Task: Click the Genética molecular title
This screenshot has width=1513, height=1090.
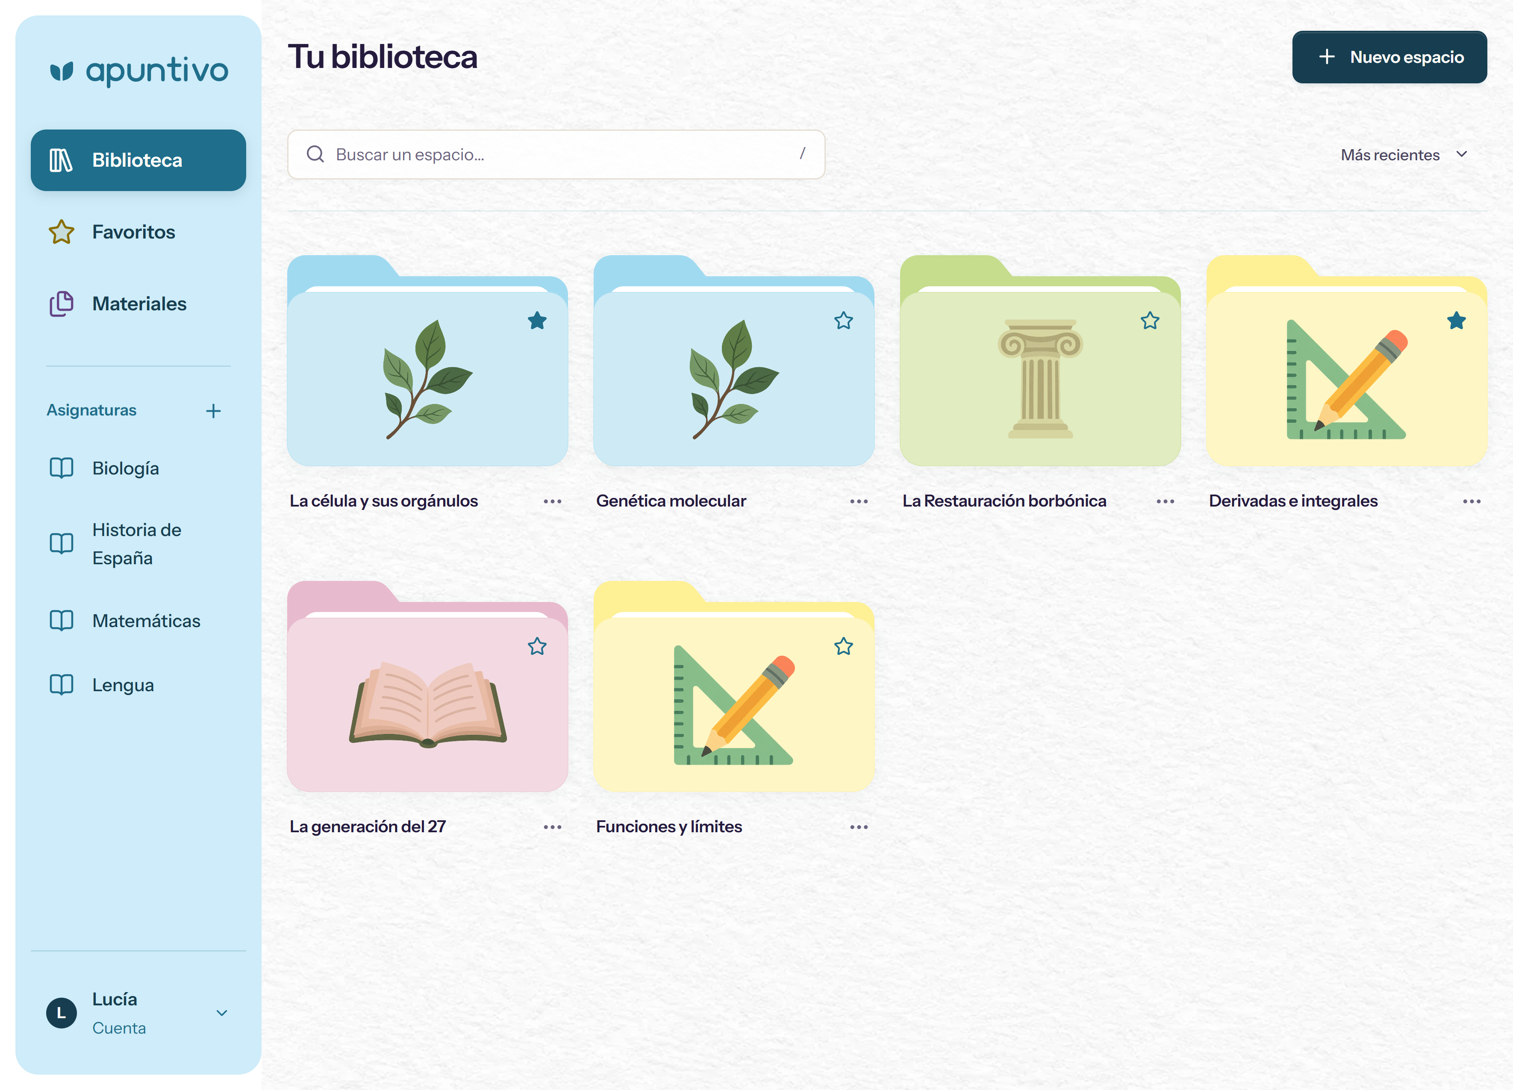Action: coord(671,501)
